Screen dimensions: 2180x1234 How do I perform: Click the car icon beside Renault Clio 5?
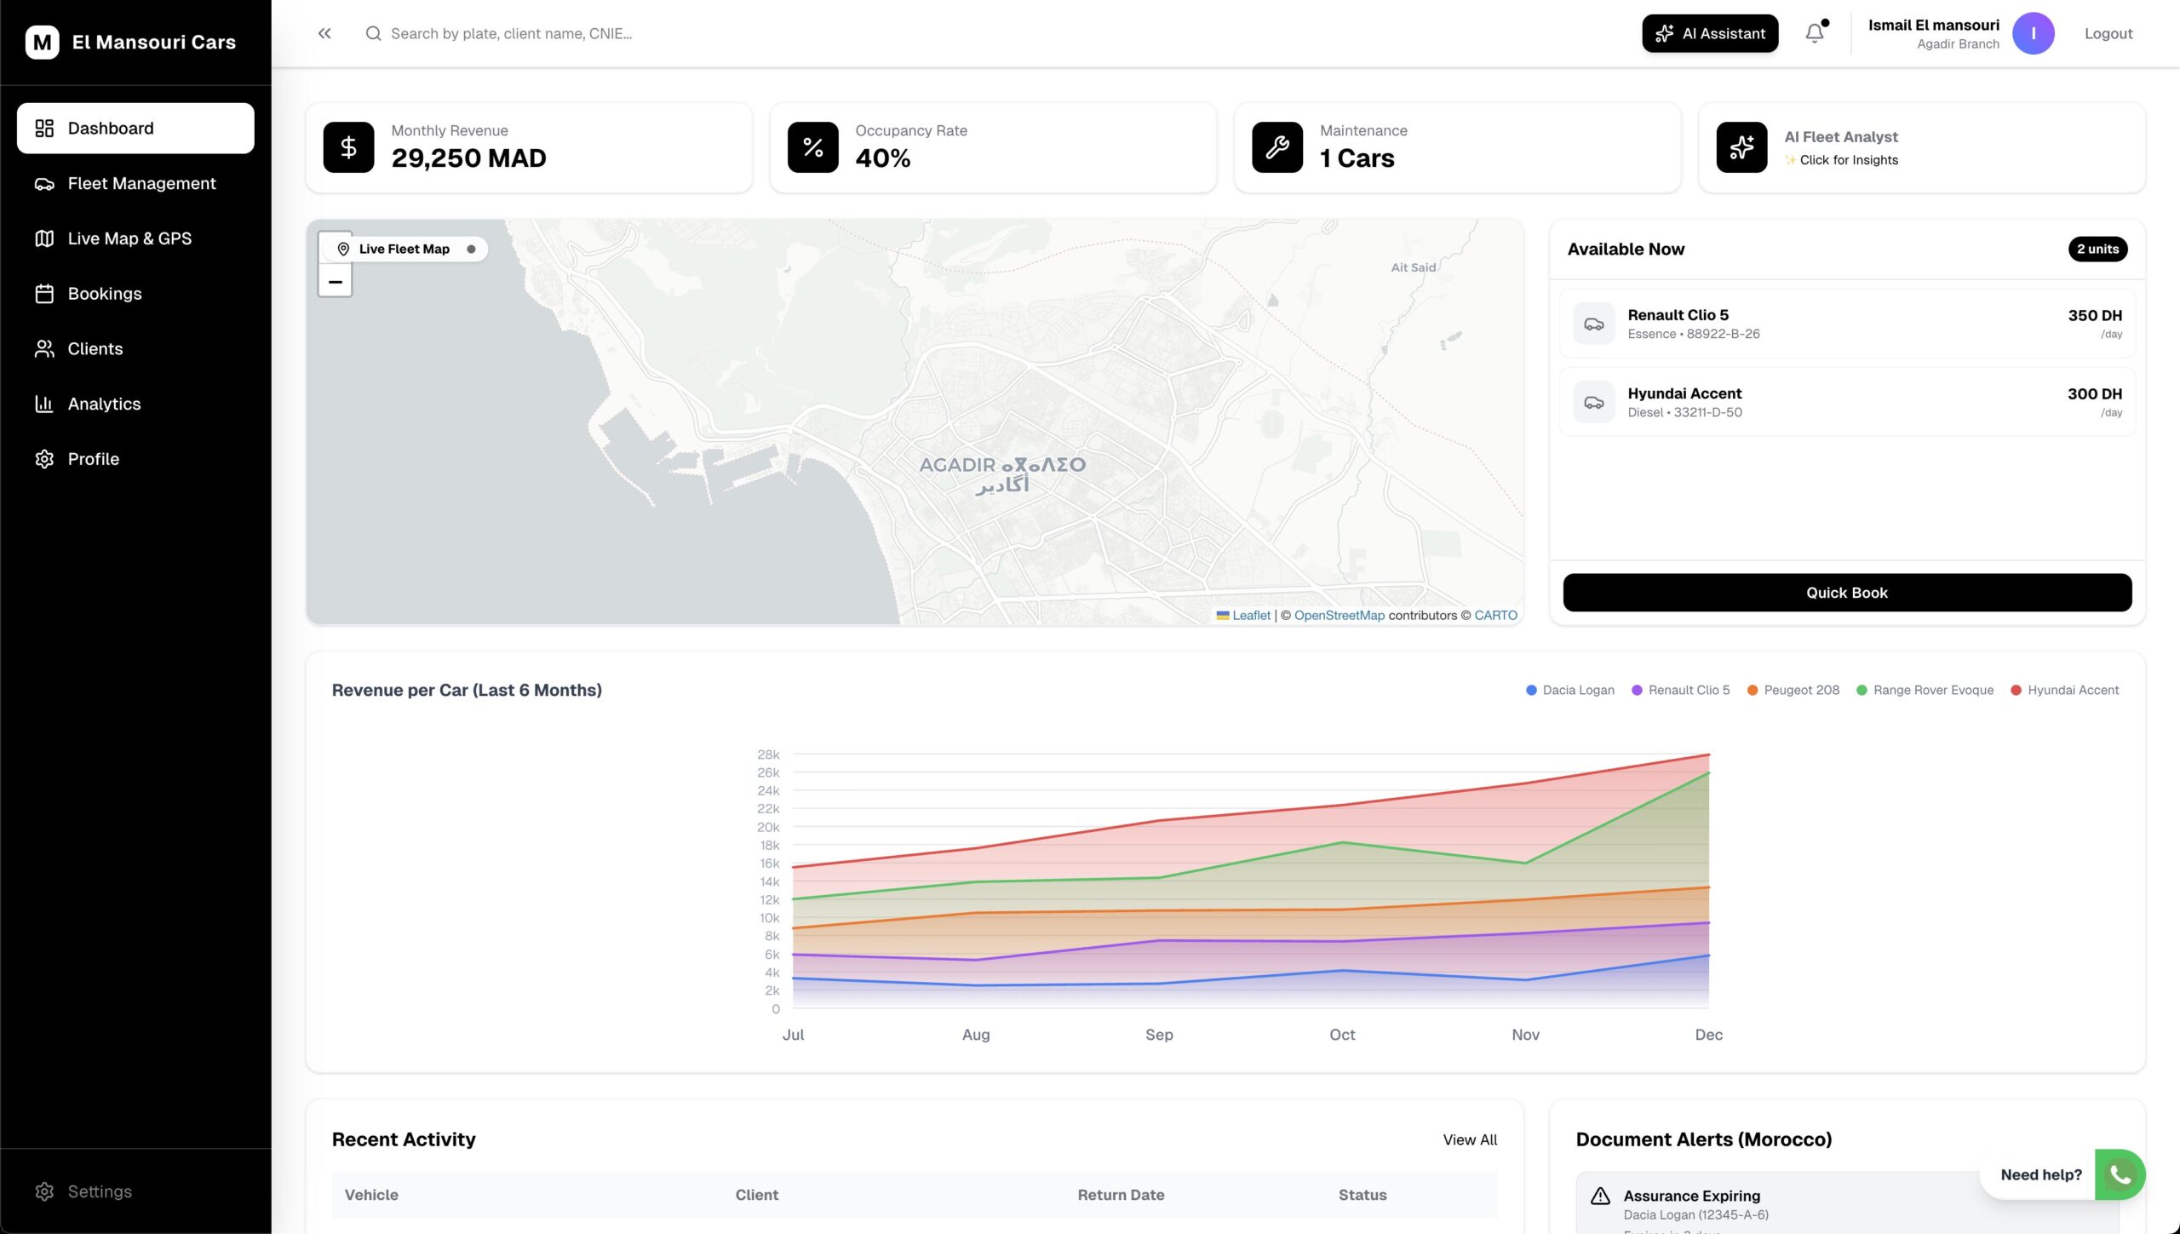[x=1593, y=324]
